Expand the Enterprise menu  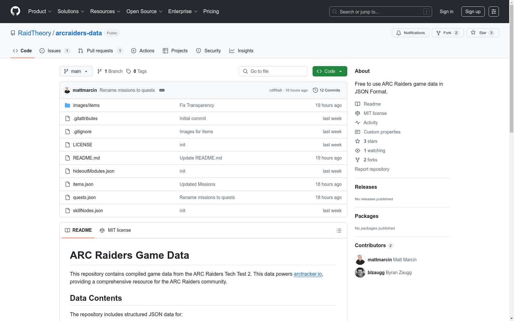(183, 12)
